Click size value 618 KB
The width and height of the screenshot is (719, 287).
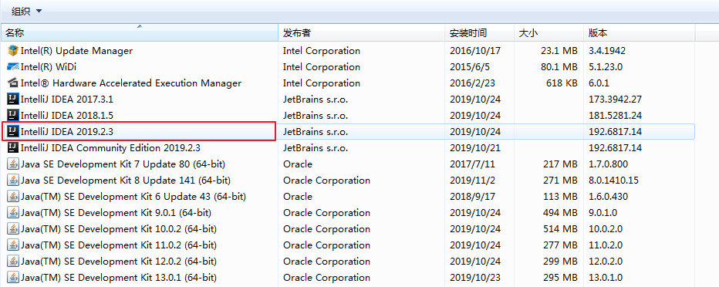coord(562,83)
